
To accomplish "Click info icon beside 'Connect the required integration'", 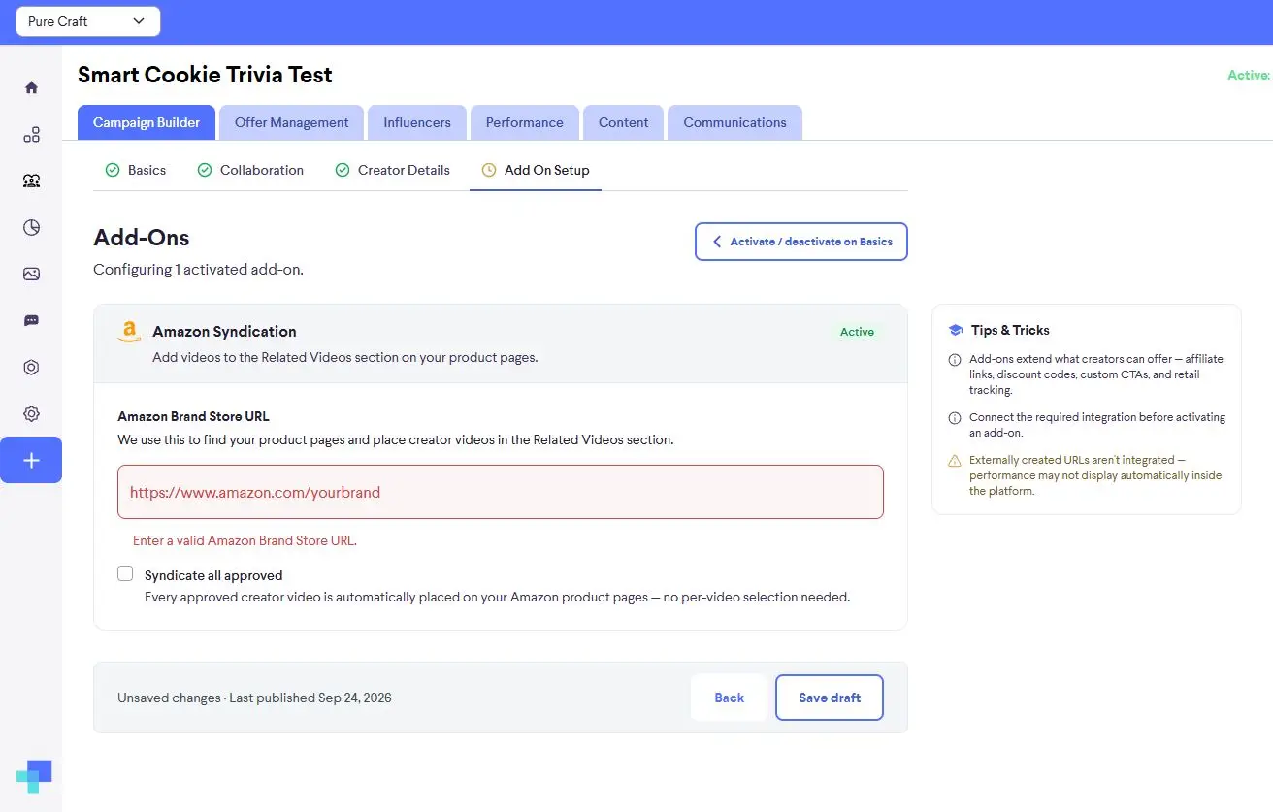I will point(955,418).
